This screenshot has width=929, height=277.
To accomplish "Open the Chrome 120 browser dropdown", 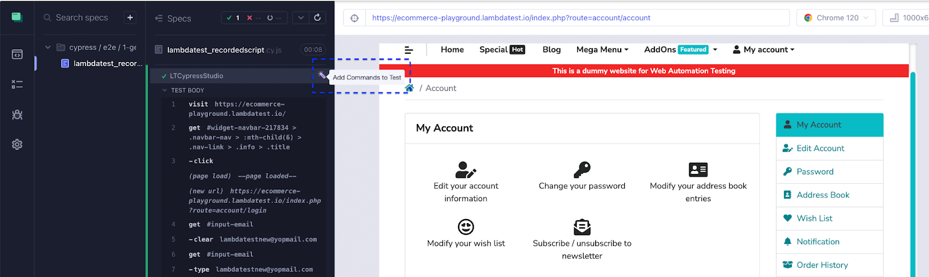I will coord(837,18).
